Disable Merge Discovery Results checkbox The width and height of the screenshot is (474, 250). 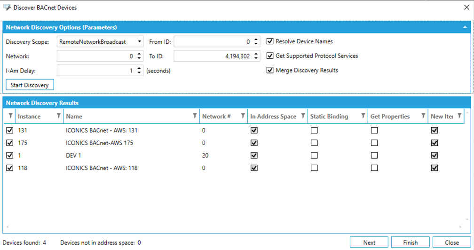(x=270, y=70)
